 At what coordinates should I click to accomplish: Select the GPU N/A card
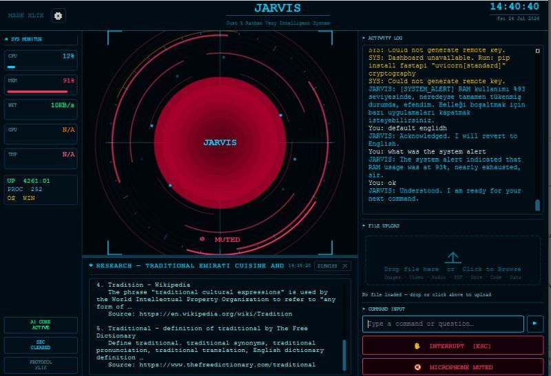(41, 134)
